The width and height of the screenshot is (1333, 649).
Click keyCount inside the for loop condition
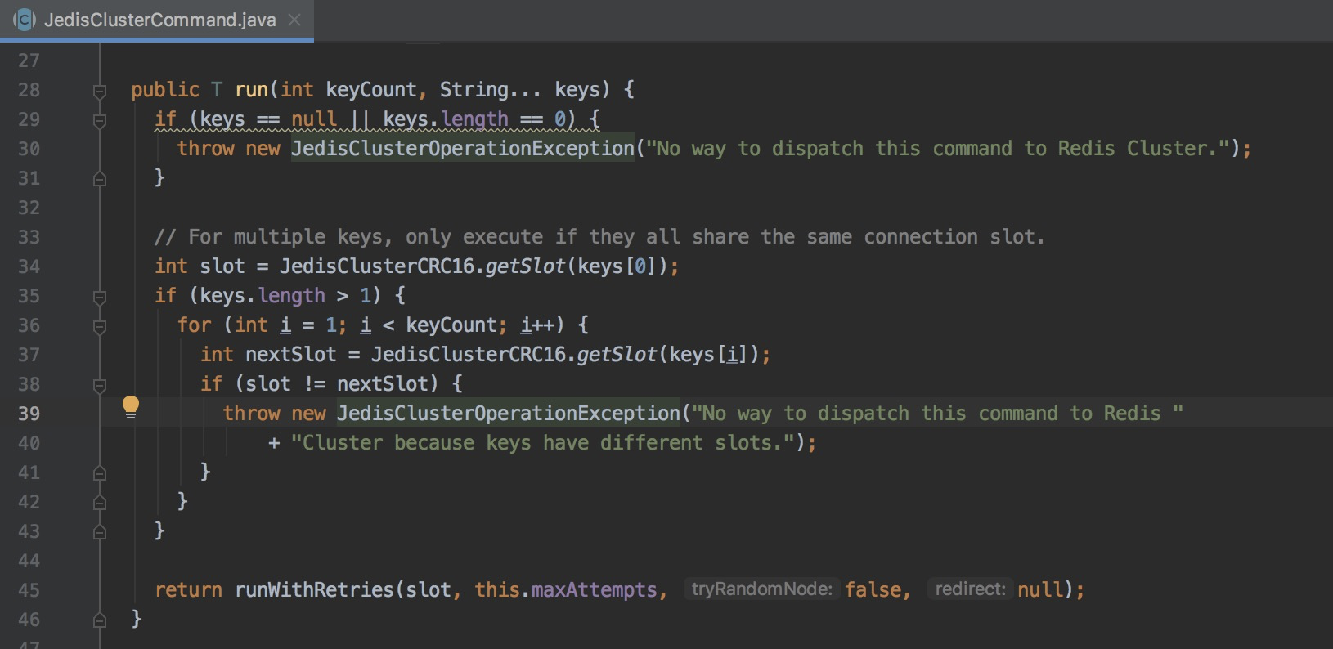[x=451, y=325]
